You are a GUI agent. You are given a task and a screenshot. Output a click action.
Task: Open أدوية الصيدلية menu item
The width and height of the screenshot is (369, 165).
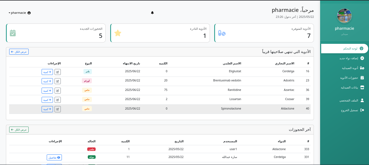point(344,68)
